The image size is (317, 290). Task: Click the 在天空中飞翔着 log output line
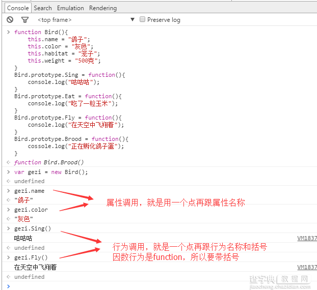tap(35, 267)
